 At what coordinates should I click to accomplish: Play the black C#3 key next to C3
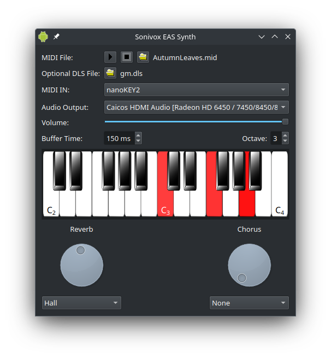pyautogui.click(x=174, y=171)
